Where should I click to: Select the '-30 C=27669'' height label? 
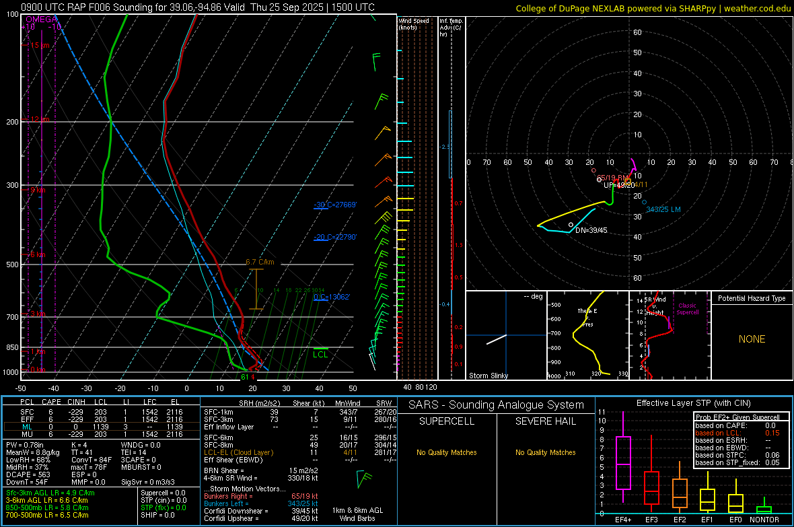[335, 205]
